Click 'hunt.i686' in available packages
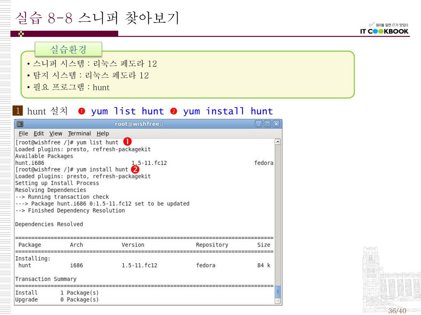Viewport: 421px width, 315px height. click(30, 163)
